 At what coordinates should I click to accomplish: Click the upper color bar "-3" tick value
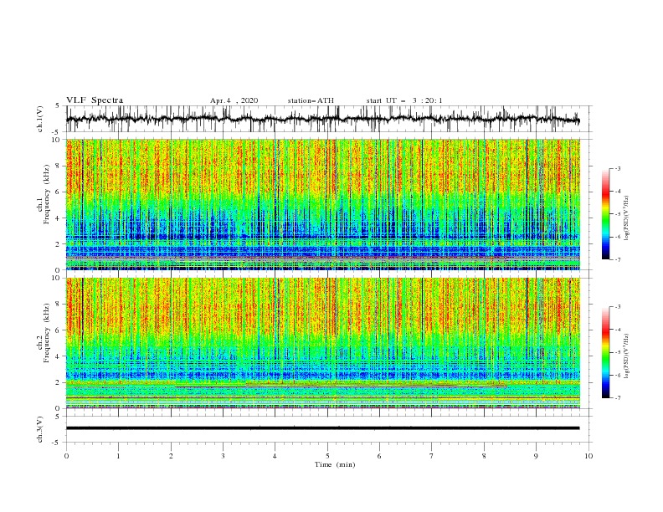(618, 168)
